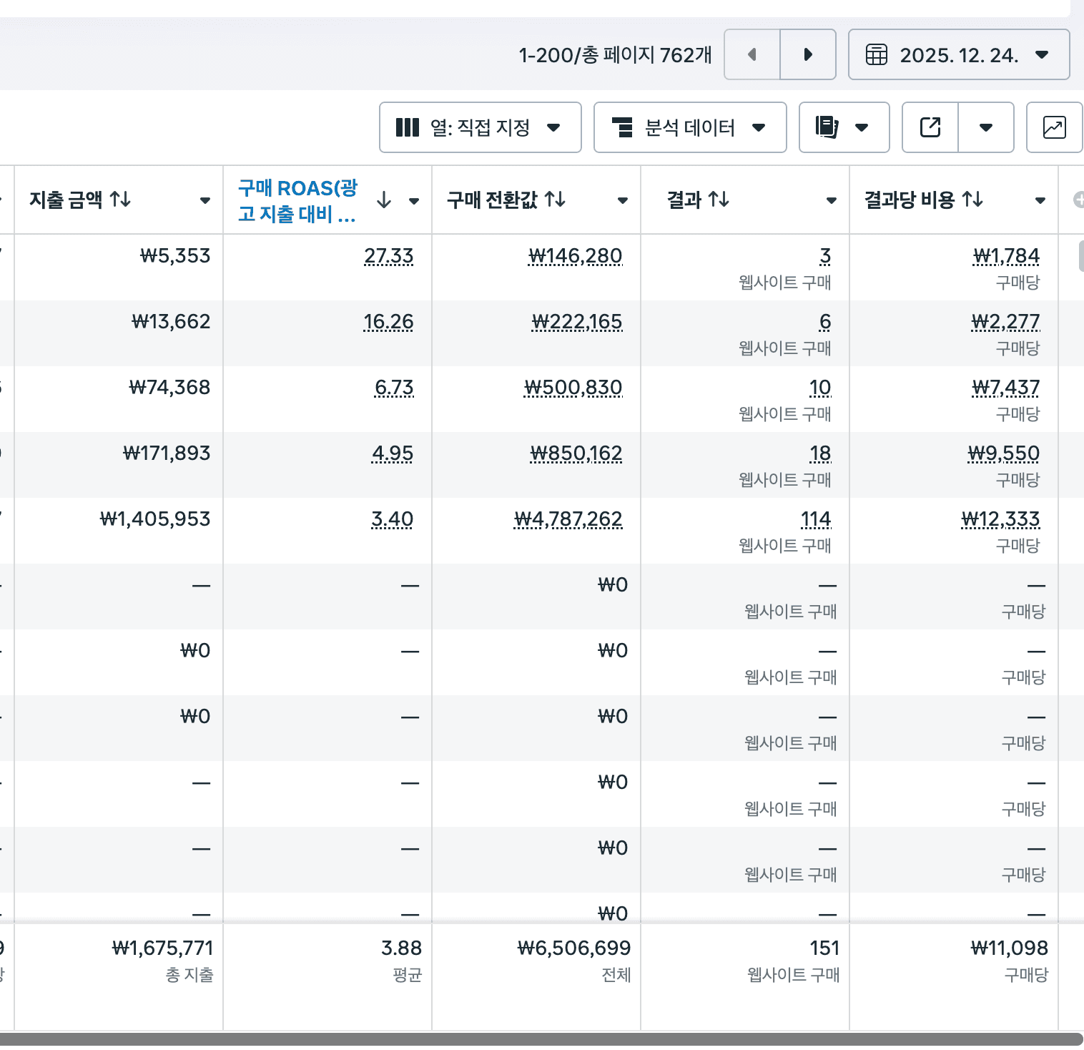Click conversion value ₩850,162
1084x1050 pixels.
coord(576,453)
